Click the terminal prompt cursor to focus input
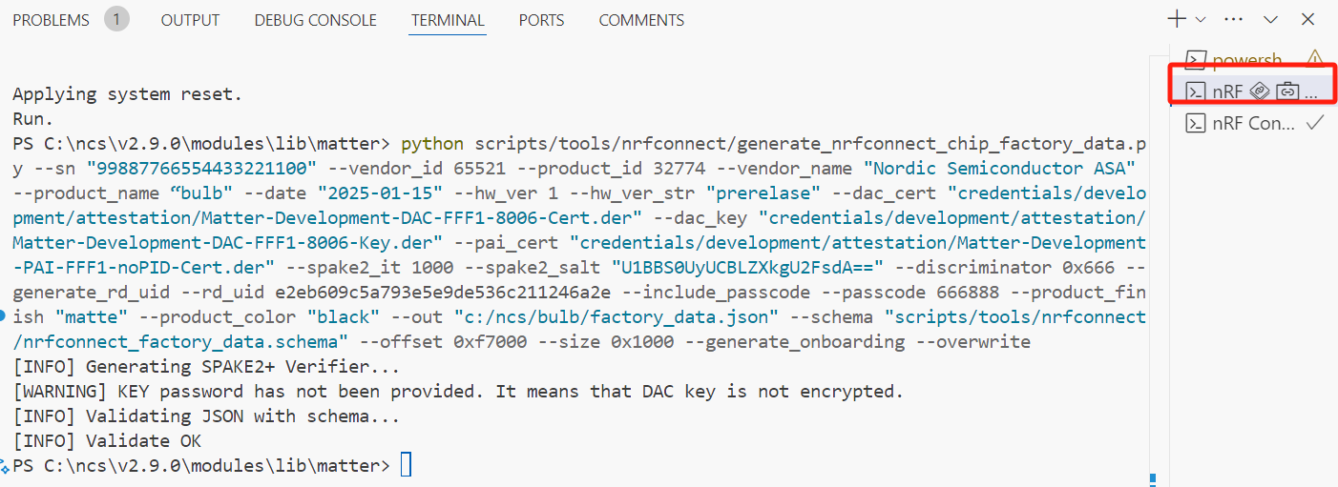This screenshot has height=487, width=1338. click(x=407, y=465)
